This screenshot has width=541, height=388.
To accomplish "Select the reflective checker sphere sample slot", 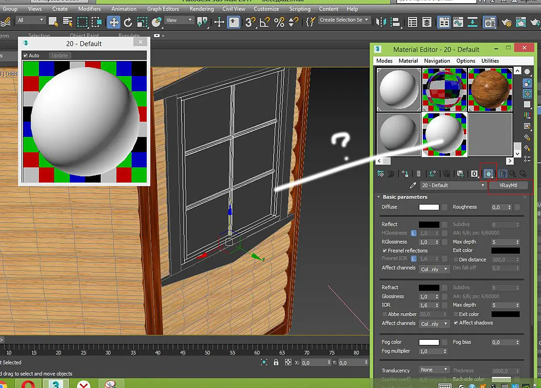I will pyautogui.click(x=444, y=89).
